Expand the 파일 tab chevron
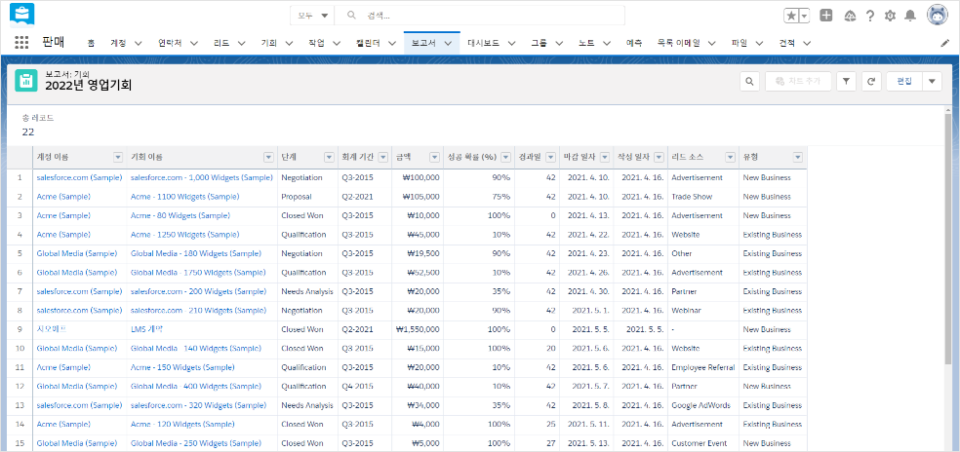The image size is (960, 452). 759,44
